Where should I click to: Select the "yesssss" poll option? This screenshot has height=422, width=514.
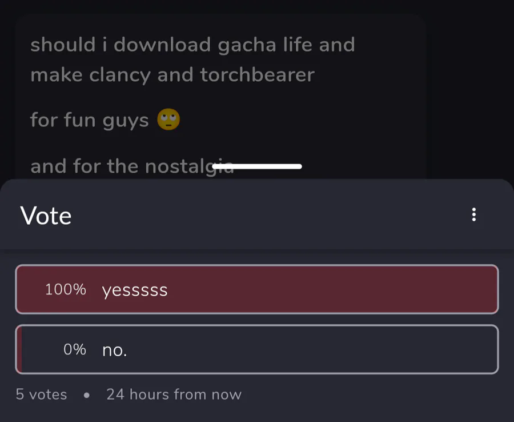[257, 289]
